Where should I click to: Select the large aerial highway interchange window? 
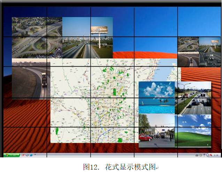pos(37,37)
